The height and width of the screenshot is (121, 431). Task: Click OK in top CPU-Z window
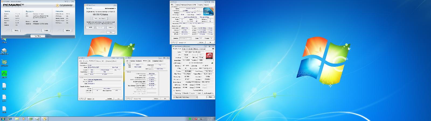pos(210,42)
